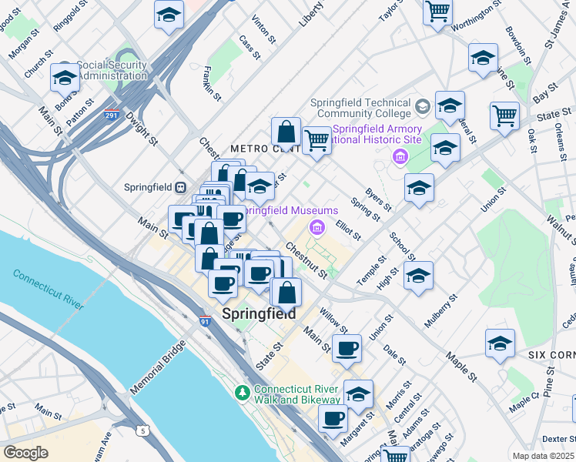Viewport: 576px width, 462px height.
Task: Select the Springfield Technical Community College gray pin
Action: [423, 107]
